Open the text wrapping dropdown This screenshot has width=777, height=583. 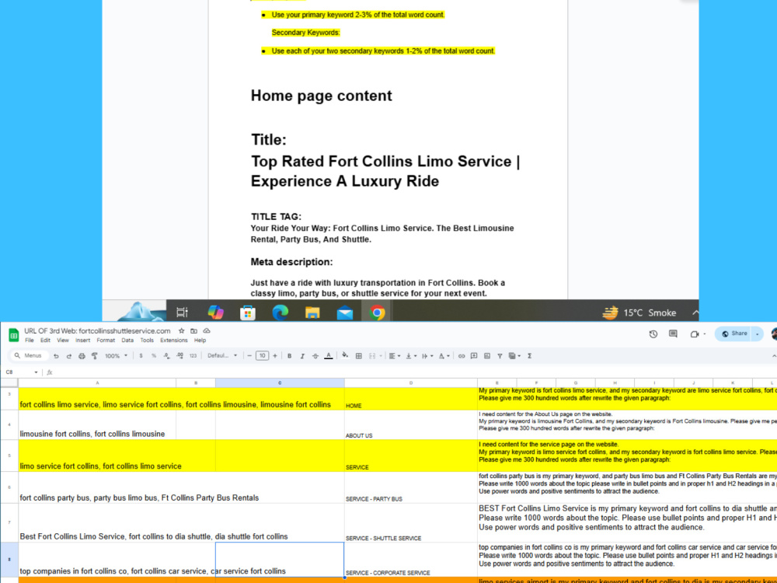coord(427,356)
